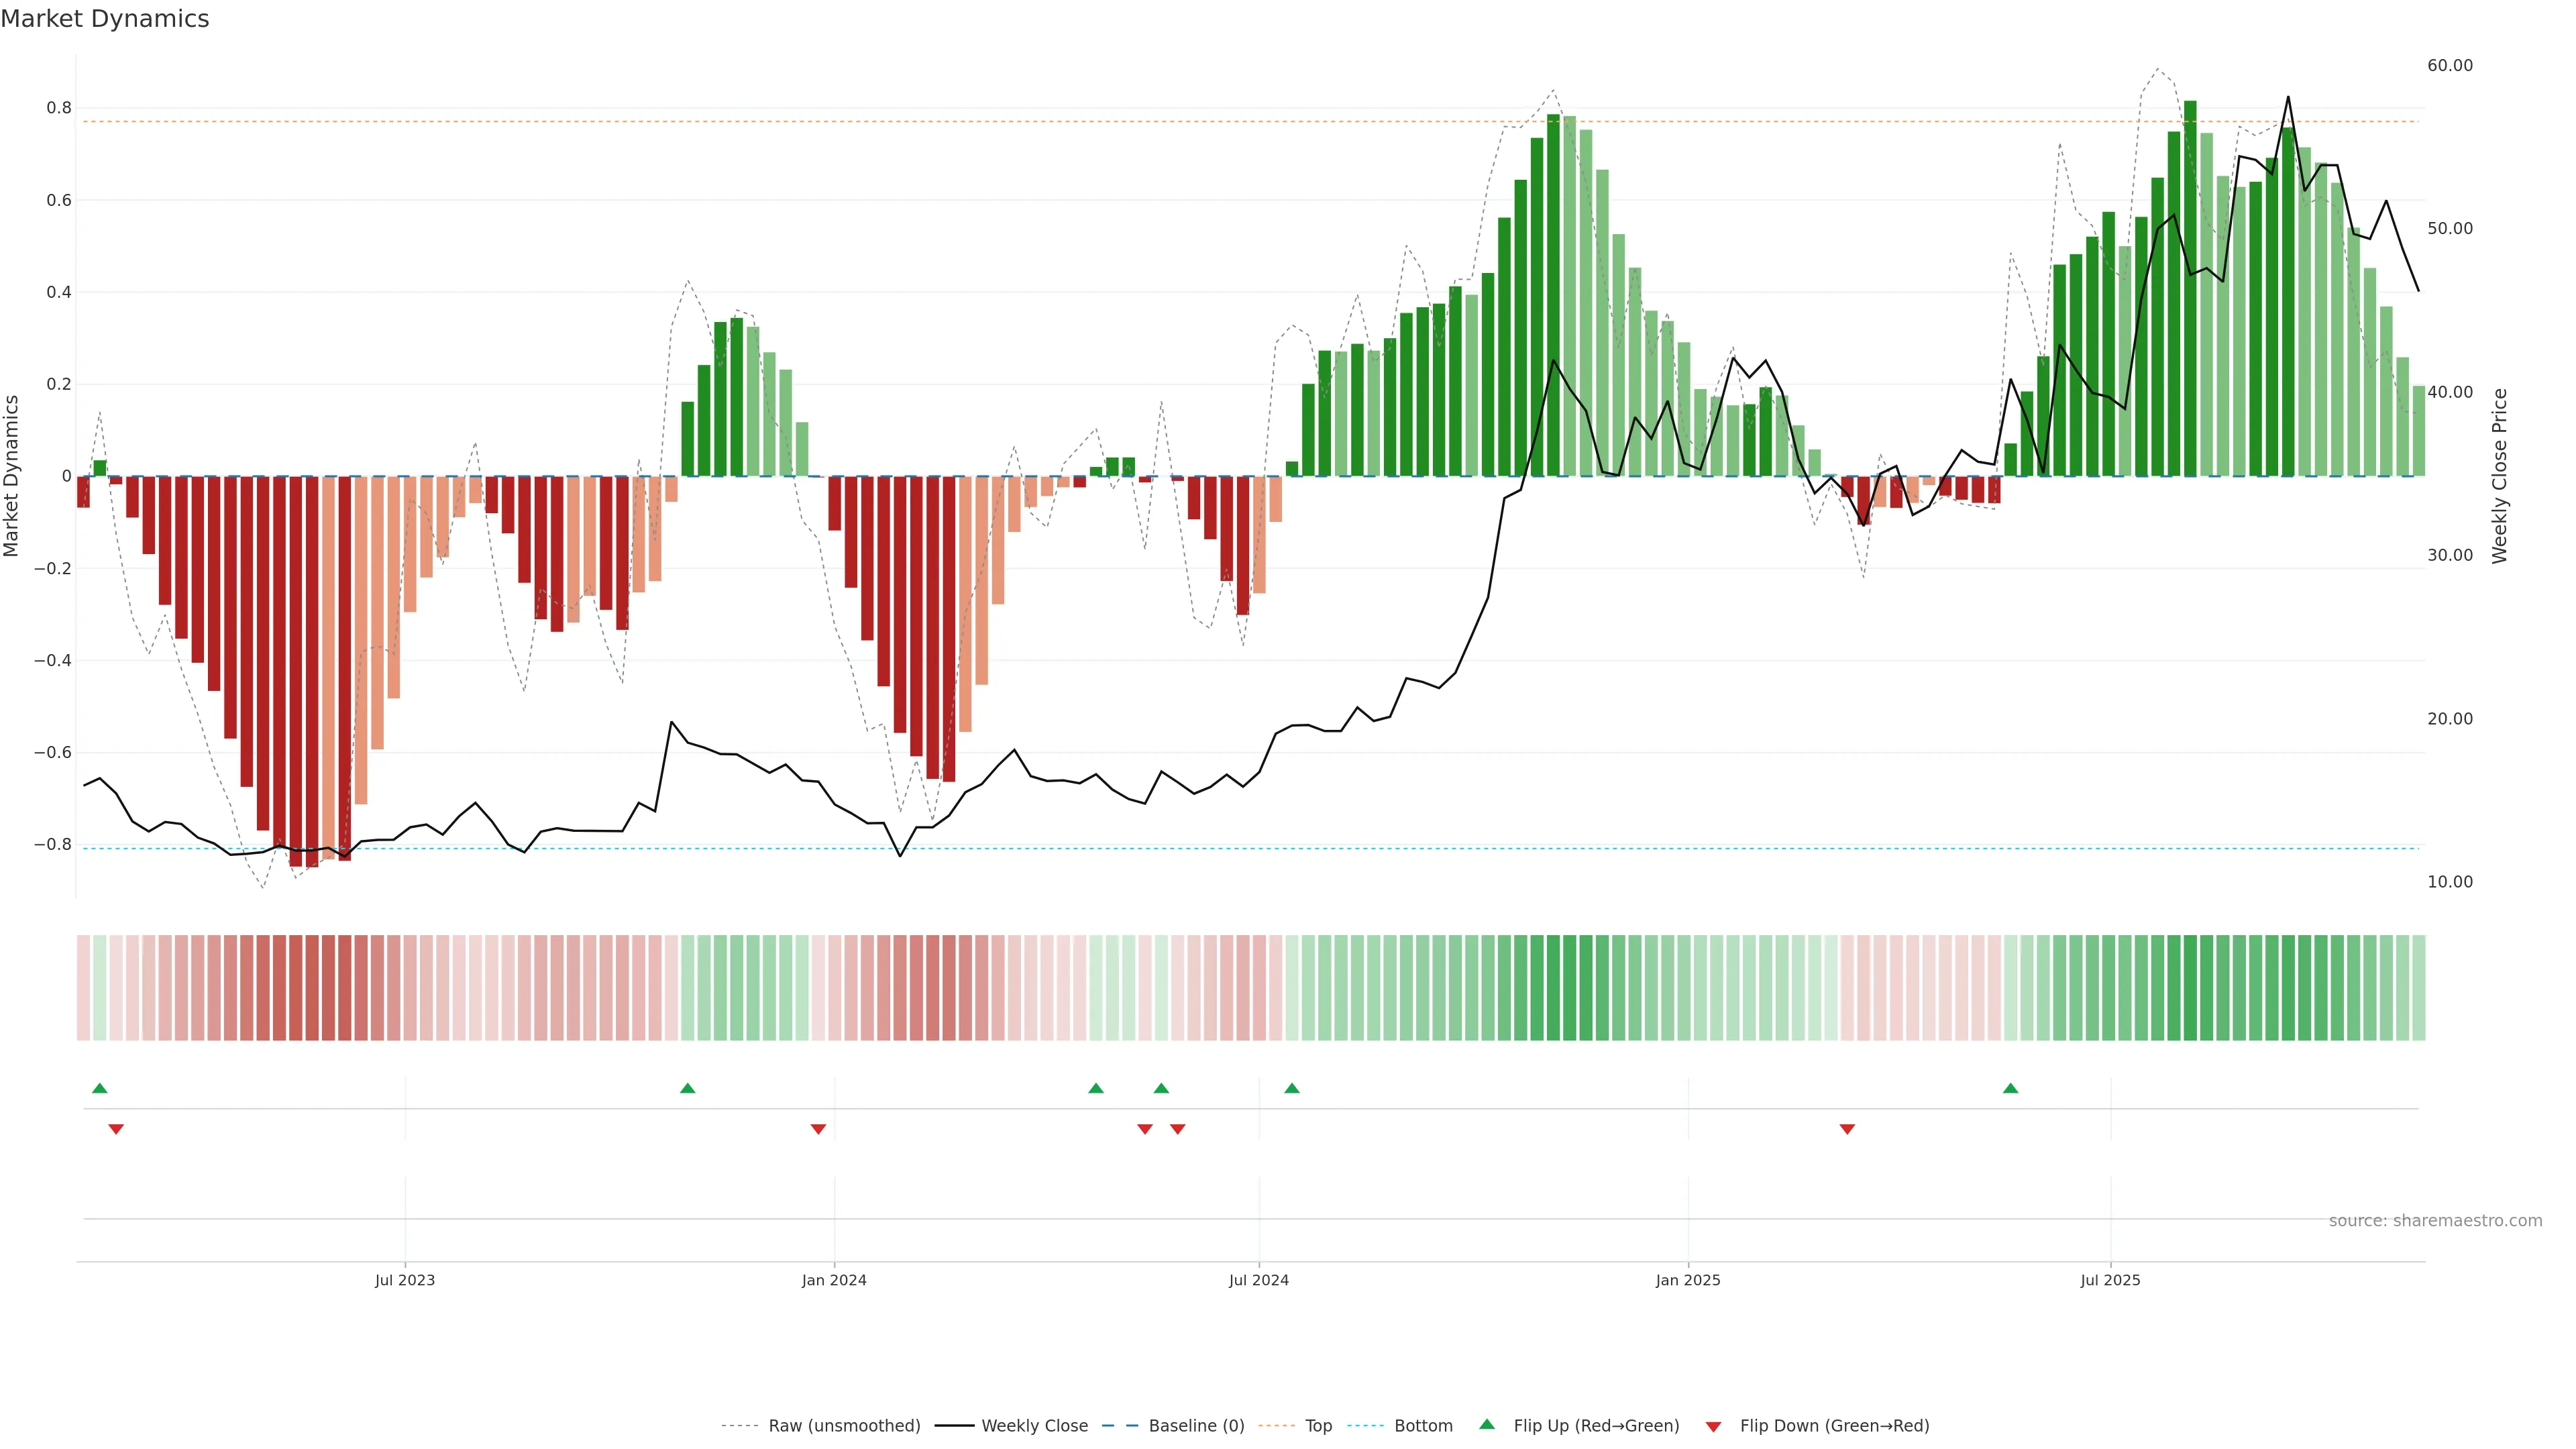This screenshot has width=2576, height=1449.
Task: Click the darkest green heatmap strip cell
Action: 2190,988
